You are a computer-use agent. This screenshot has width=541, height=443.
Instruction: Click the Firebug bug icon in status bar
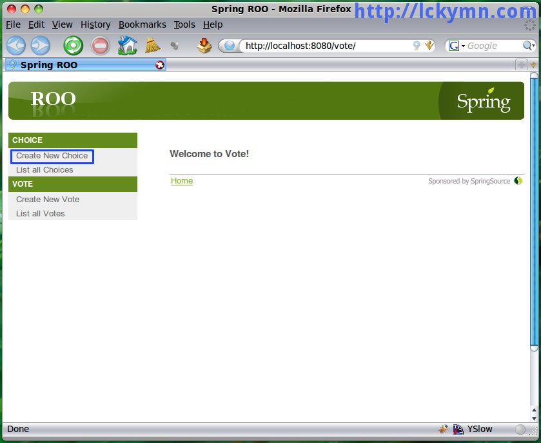point(443,429)
